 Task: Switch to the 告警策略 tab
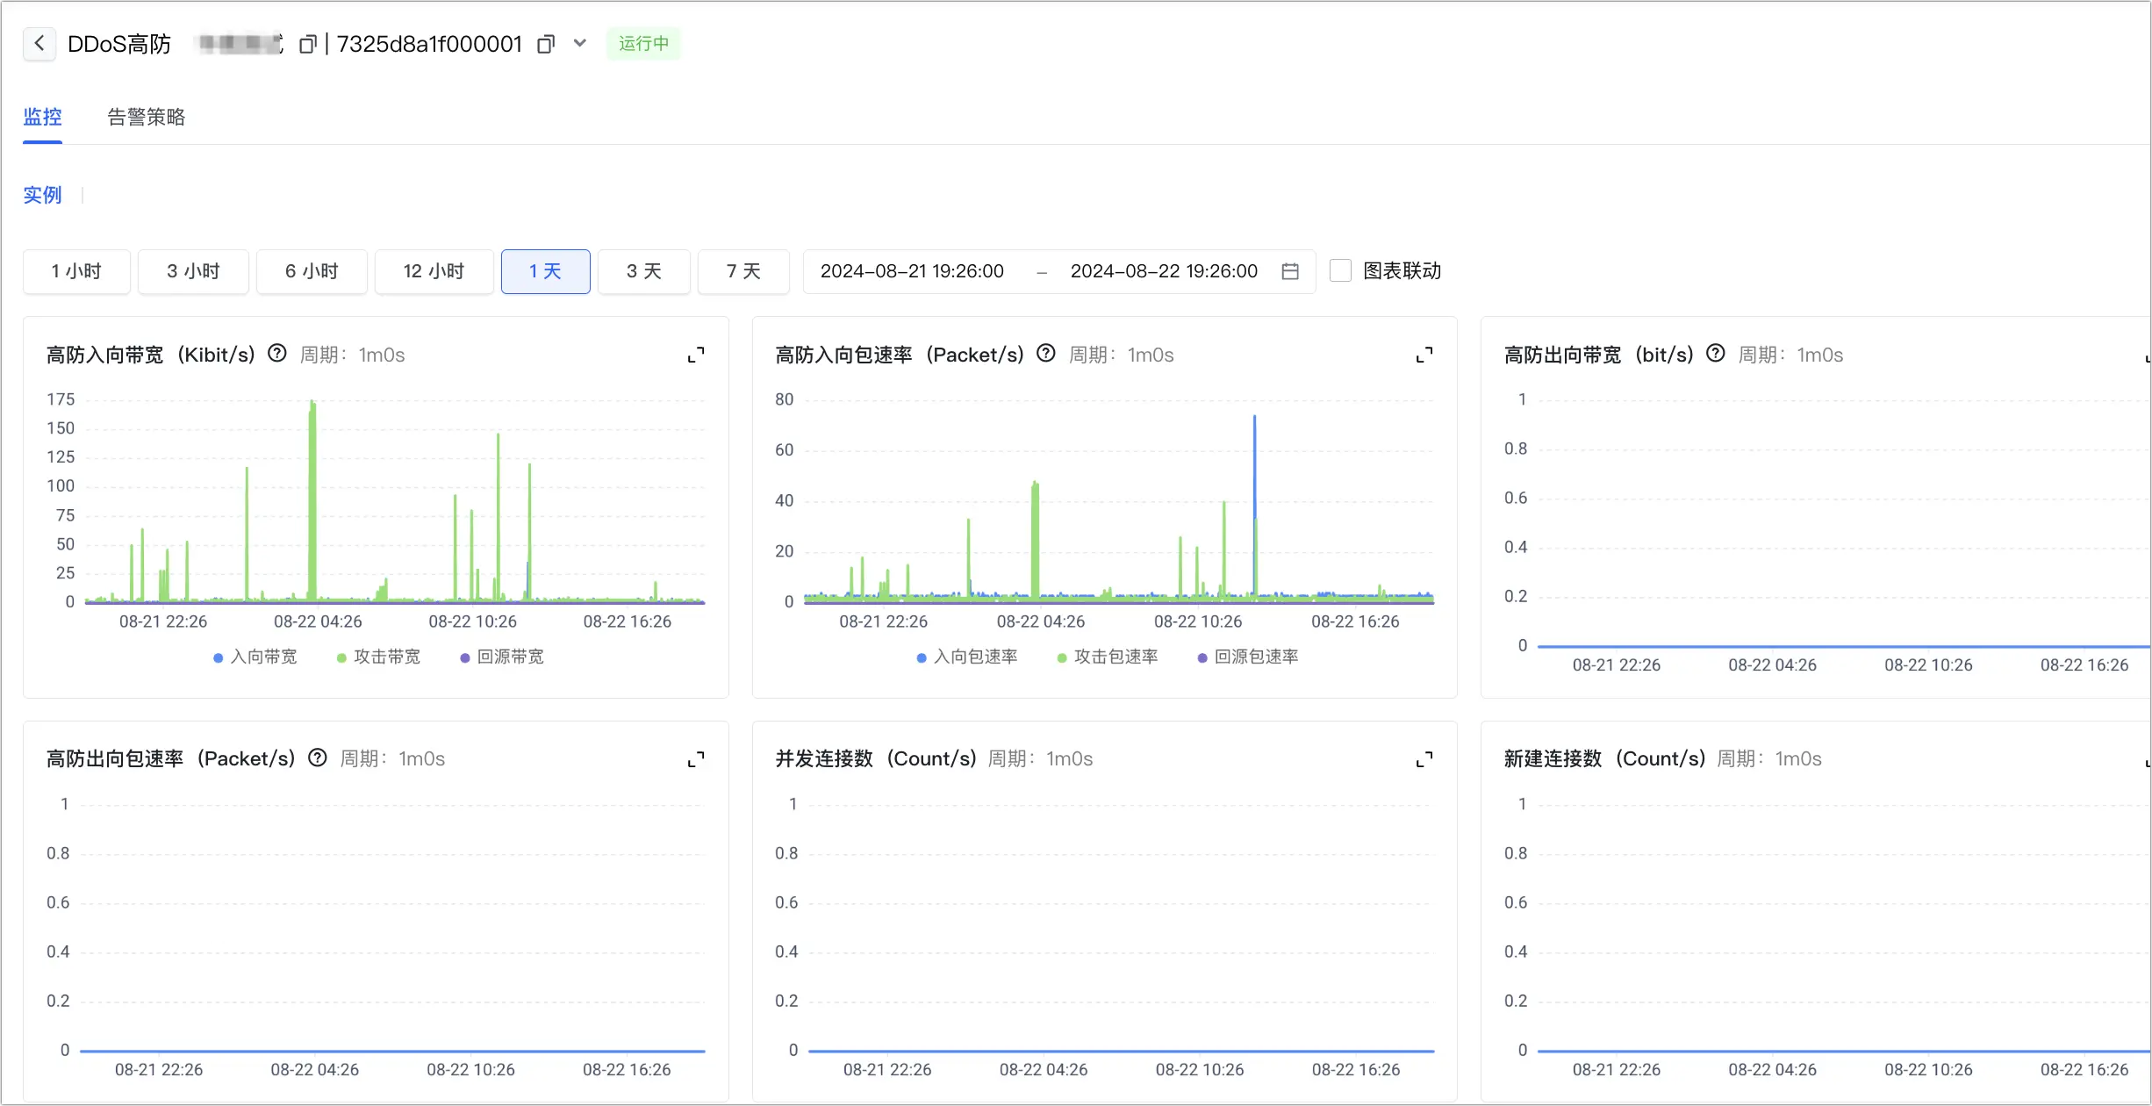pyautogui.click(x=147, y=117)
